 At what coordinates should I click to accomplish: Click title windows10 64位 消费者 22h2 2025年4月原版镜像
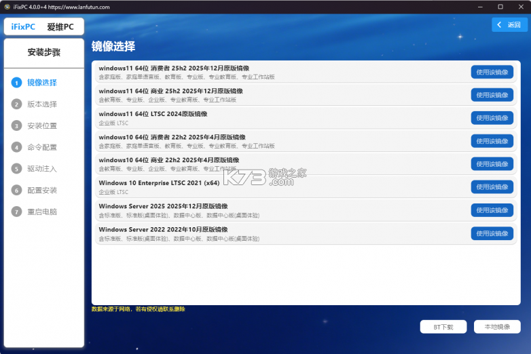172,137
